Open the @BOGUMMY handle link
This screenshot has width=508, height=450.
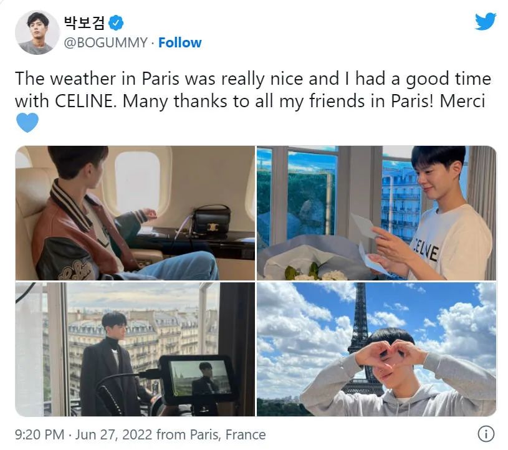coord(105,43)
